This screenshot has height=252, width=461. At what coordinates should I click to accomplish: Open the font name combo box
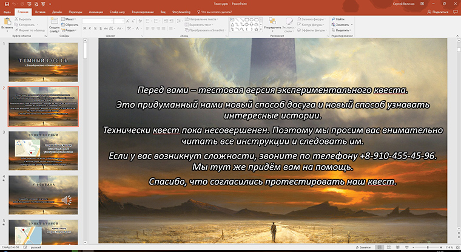coord(103,21)
